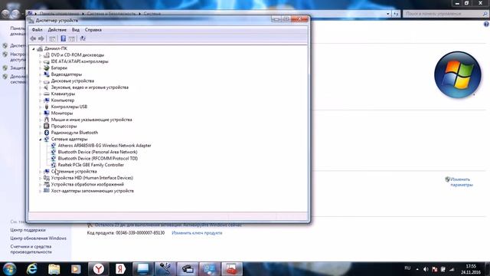Select Realtek PCIe GBE Family Controller
Image resolution: width=490 pixels, height=276 pixels.
(91, 165)
